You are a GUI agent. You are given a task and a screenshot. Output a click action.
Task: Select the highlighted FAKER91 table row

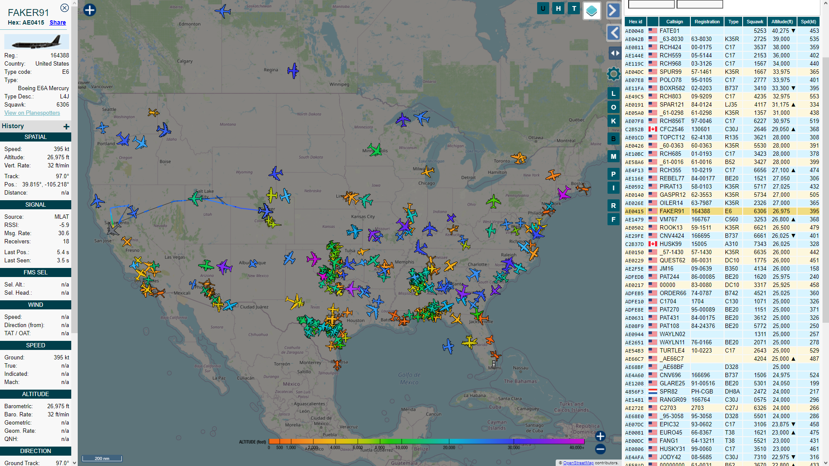pos(722,211)
